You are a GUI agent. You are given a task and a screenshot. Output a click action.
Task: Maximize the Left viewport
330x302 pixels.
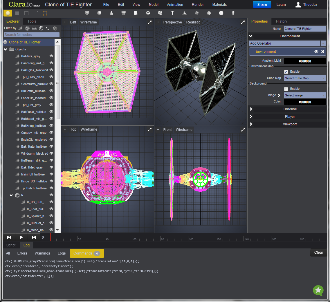click(x=150, y=22)
